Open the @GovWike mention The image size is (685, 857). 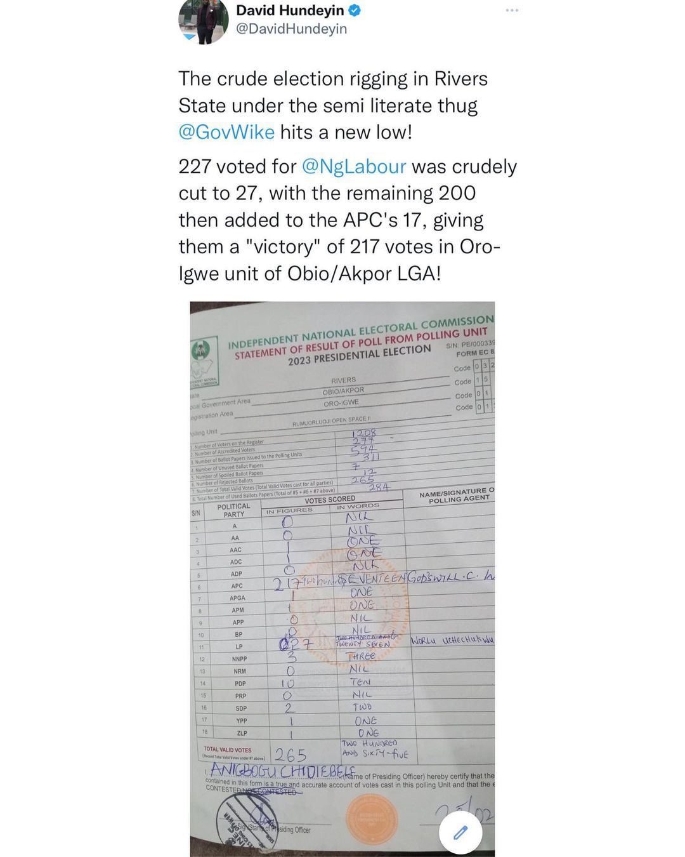[226, 132]
